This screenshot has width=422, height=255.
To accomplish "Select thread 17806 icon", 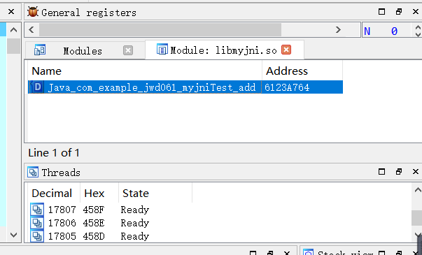I will click(x=37, y=223).
